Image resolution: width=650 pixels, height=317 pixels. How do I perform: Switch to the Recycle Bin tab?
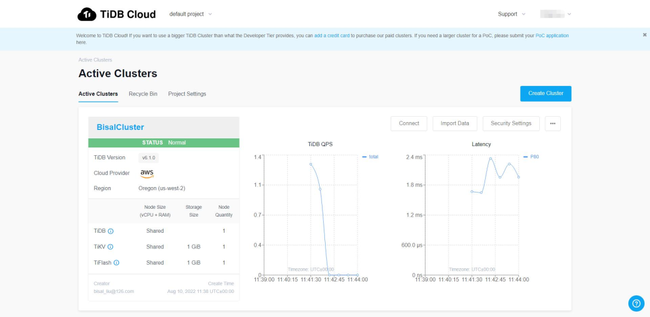(143, 94)
